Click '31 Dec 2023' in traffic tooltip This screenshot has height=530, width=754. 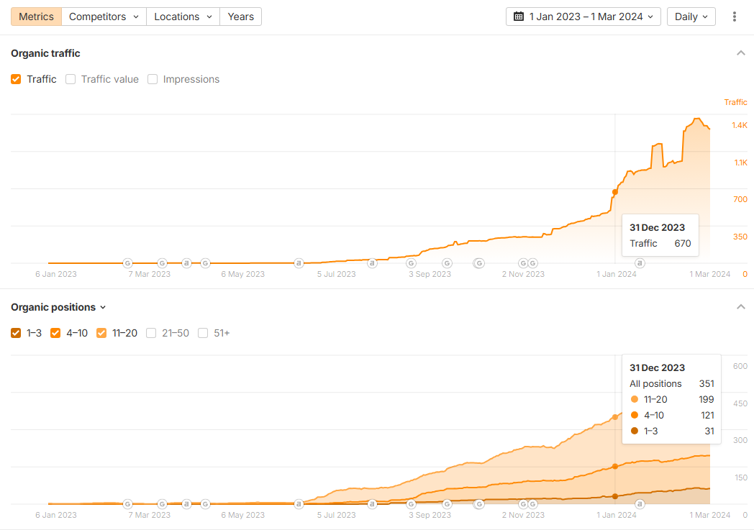[658, 228]
